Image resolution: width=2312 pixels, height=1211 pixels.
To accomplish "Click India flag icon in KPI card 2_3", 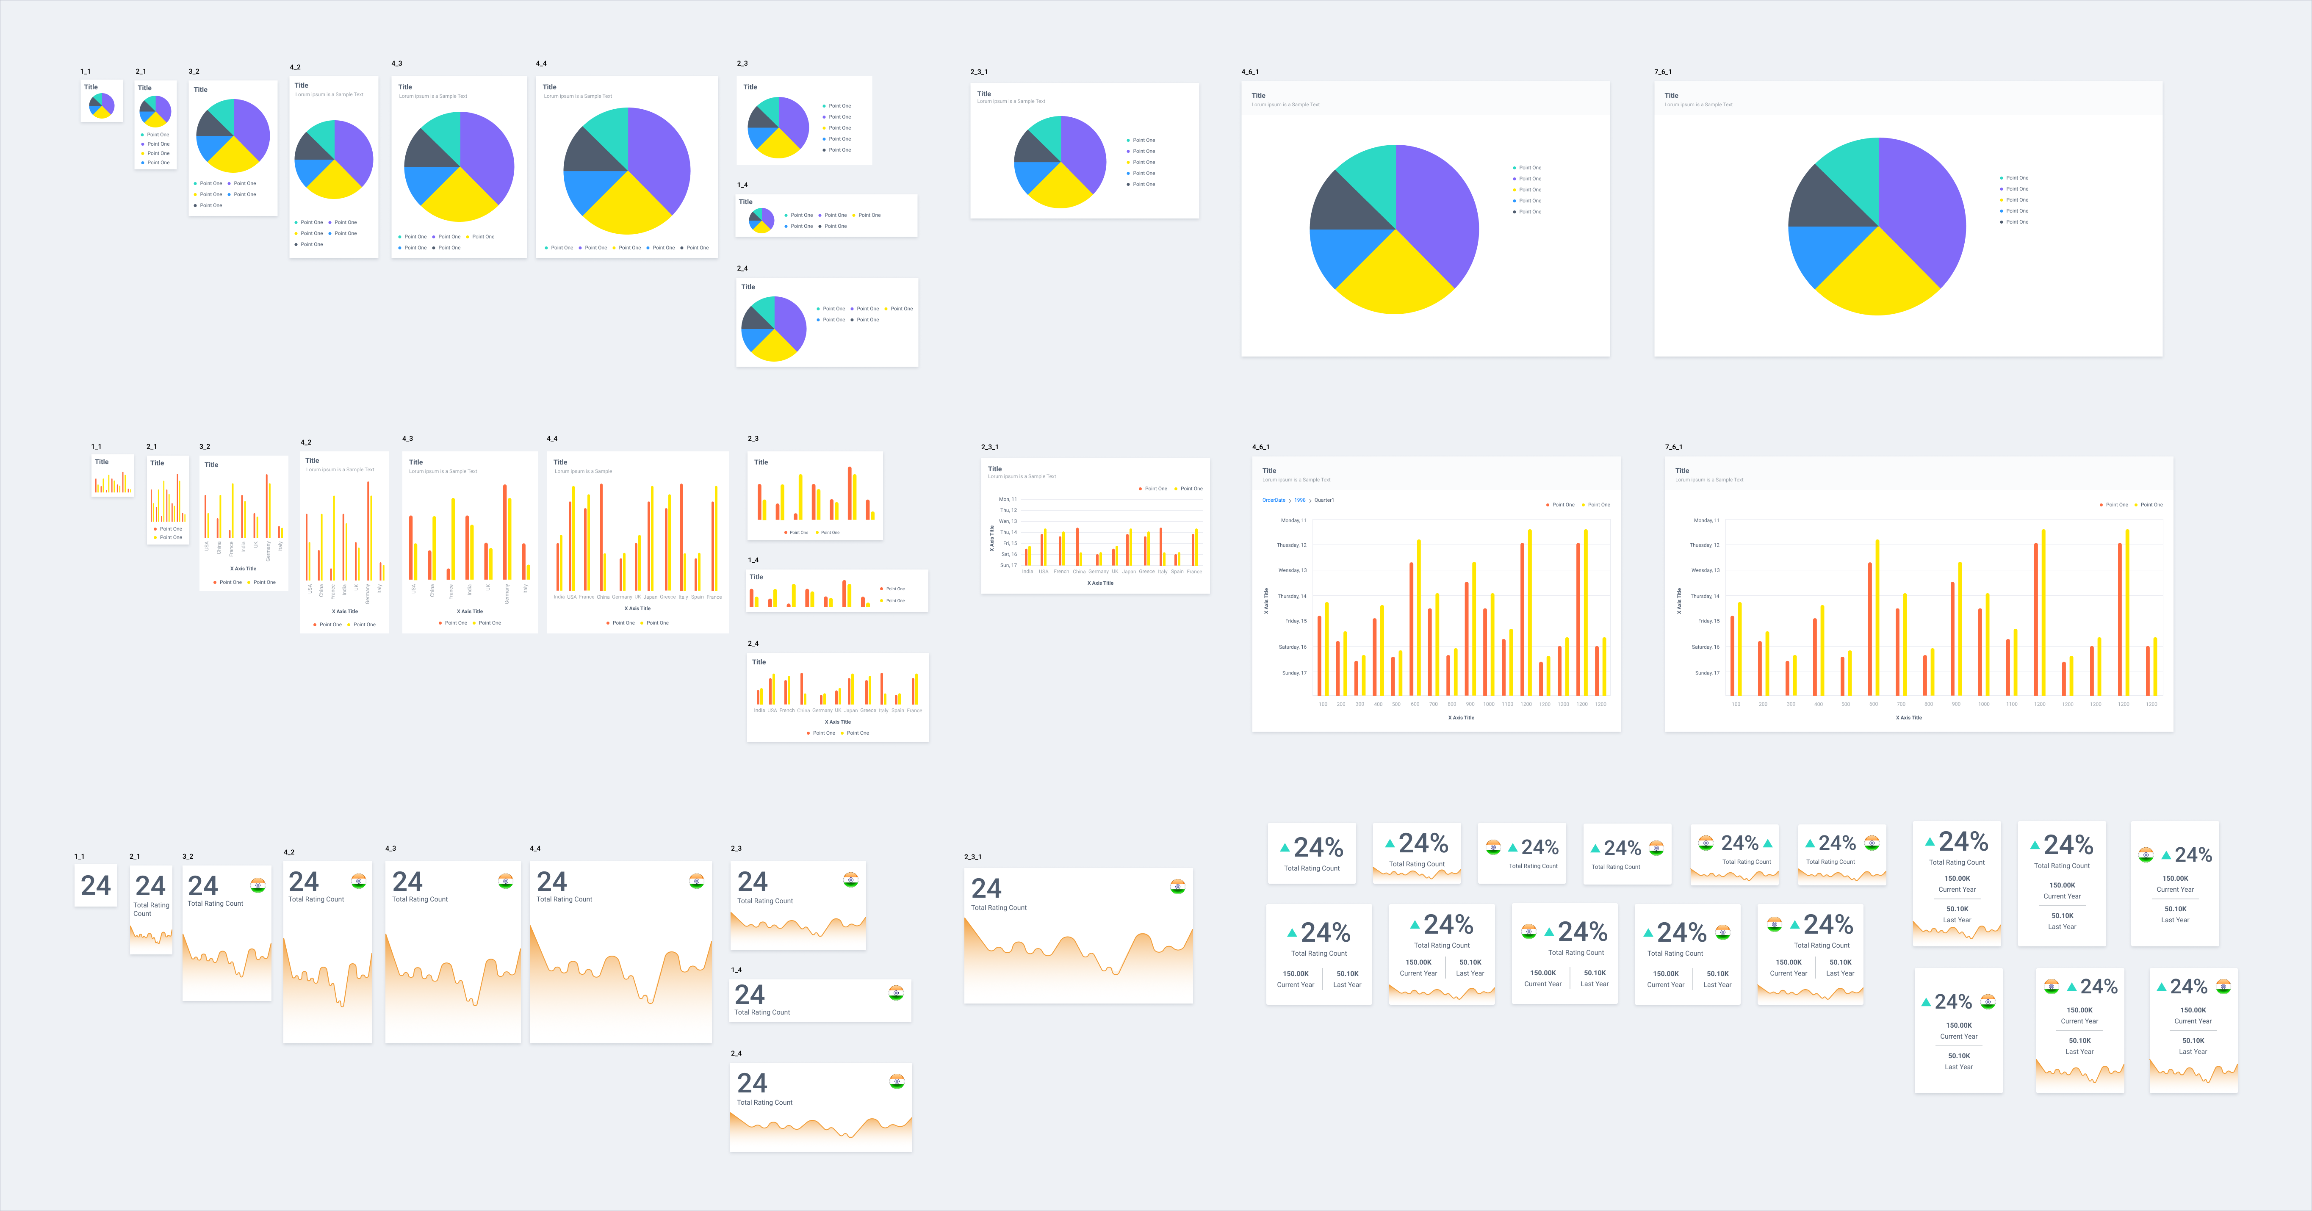I will (x=851, y=879).
